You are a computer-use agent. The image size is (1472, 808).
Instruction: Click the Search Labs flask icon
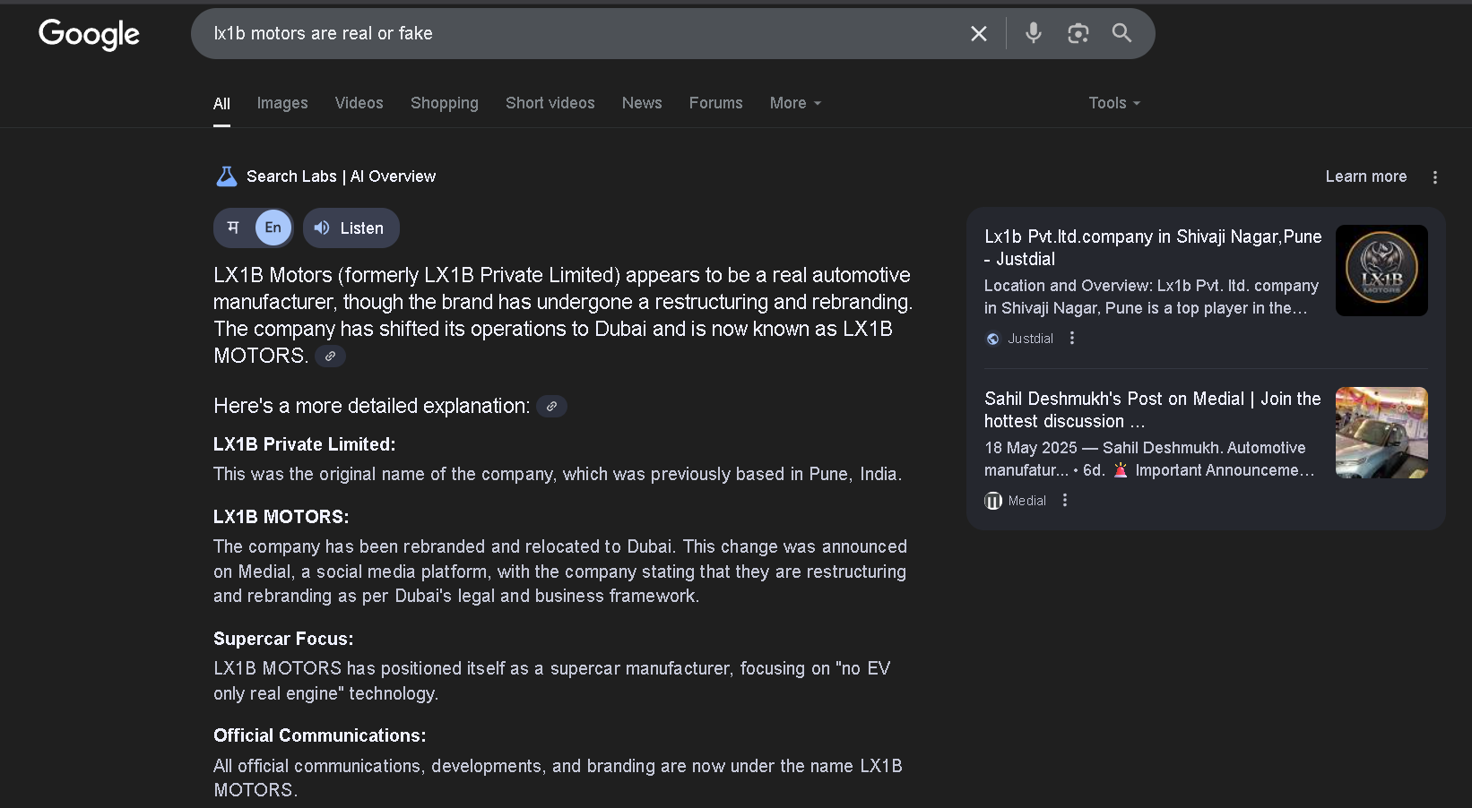(x=227, y=176)
